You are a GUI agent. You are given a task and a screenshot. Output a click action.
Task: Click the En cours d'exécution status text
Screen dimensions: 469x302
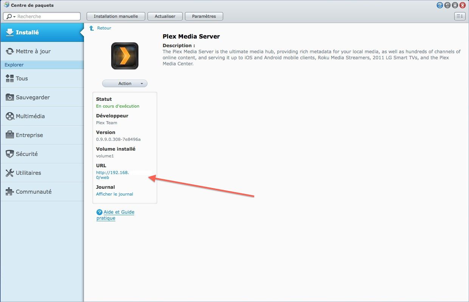pos(118,106)
